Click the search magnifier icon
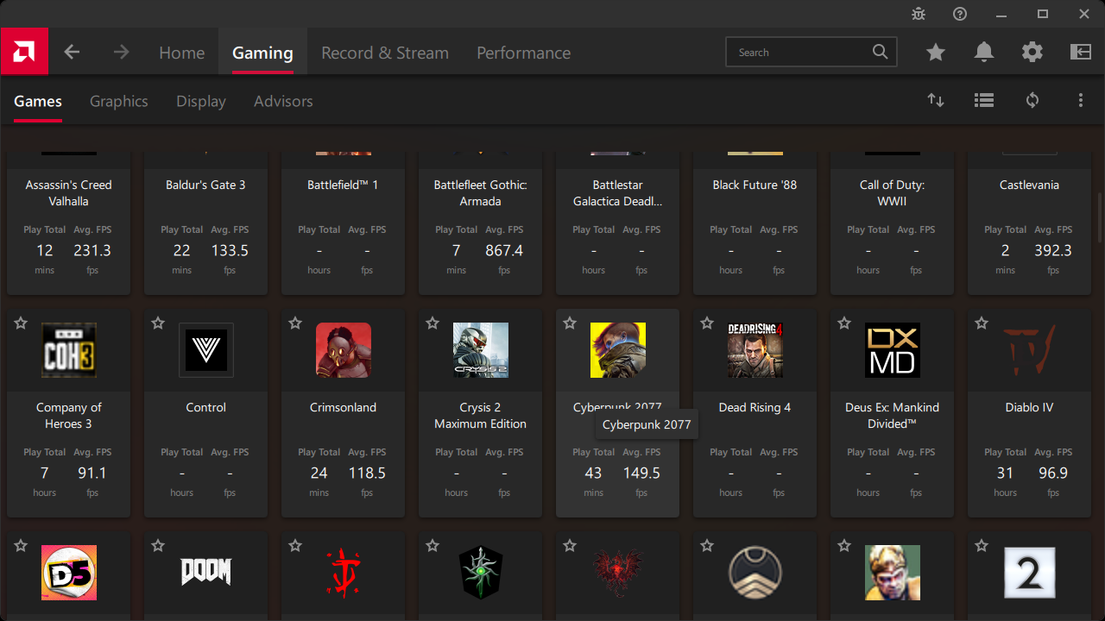This screenshot has height=621, width=1105. [880, 52]
